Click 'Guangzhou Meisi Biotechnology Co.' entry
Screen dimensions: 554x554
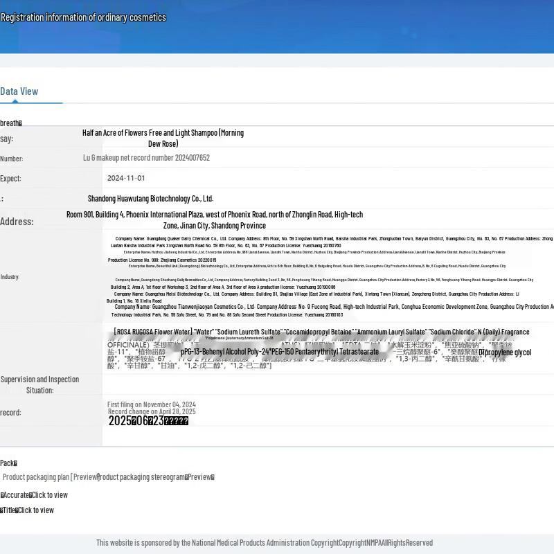coord(313,297)
